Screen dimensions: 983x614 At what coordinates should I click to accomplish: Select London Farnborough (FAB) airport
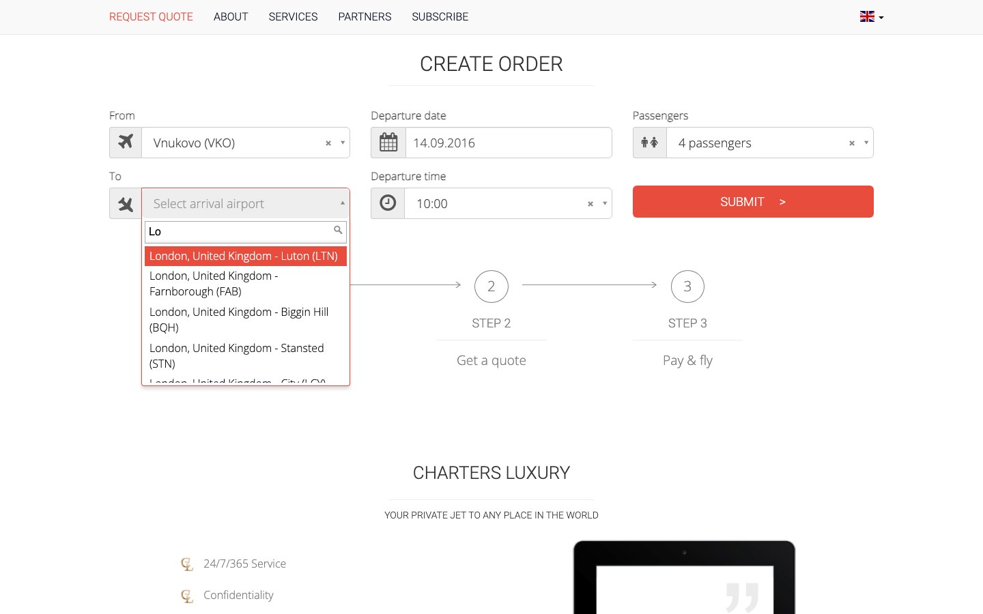click(x=246, y=284)
